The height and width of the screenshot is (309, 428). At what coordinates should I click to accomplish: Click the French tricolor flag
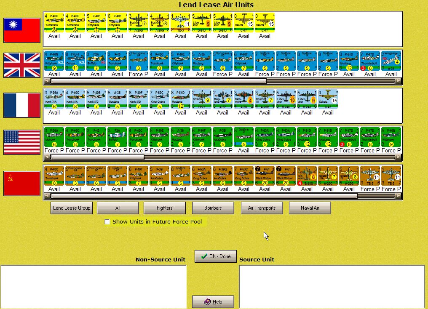[x=22, y=105]
